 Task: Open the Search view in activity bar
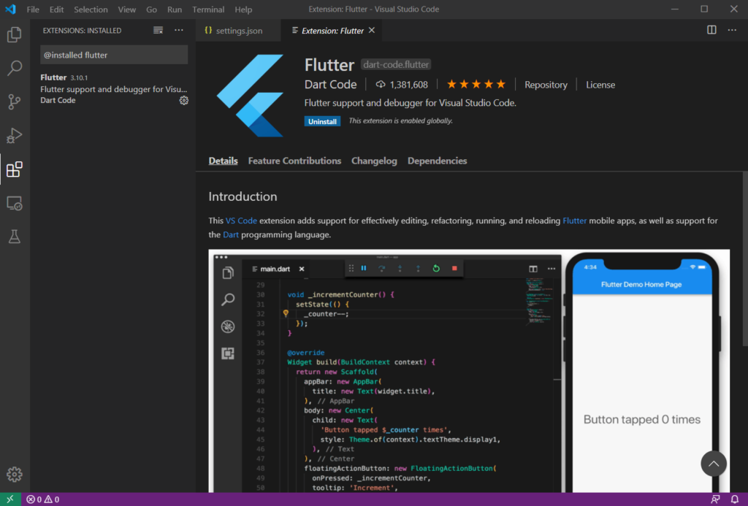coord(15,68)
